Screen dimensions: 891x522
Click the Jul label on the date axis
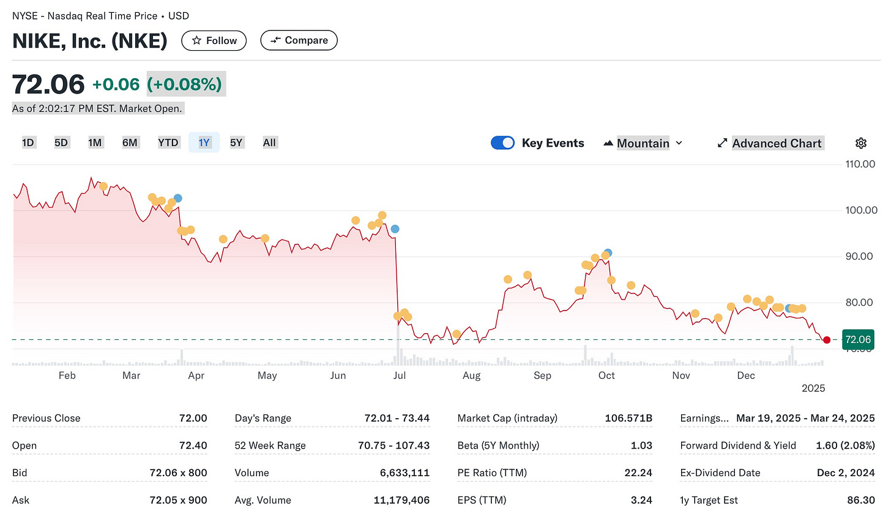coord(399,375)
